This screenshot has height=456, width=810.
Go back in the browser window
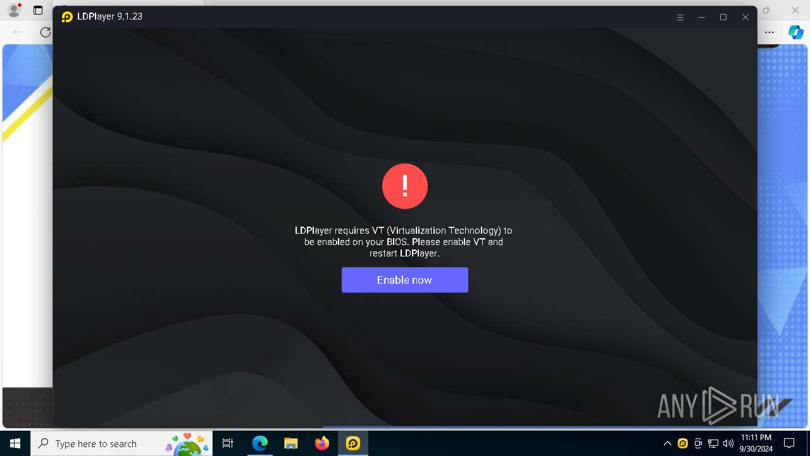point(18,32)
